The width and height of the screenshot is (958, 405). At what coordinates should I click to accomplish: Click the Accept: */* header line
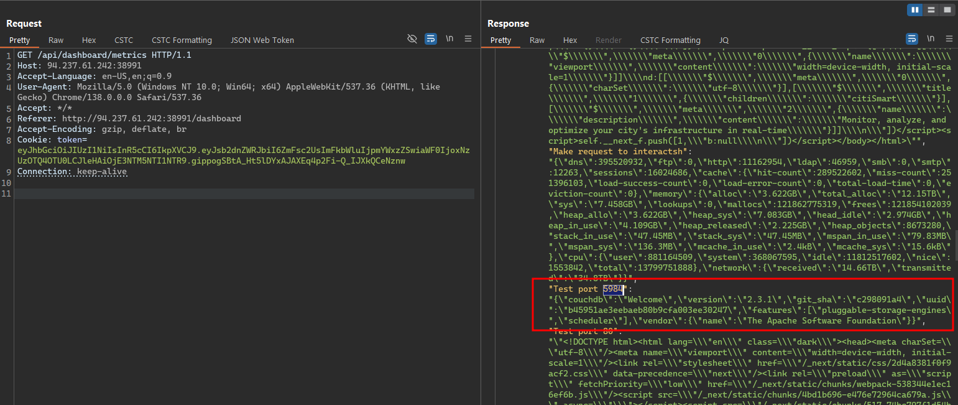tap(44, 108)
